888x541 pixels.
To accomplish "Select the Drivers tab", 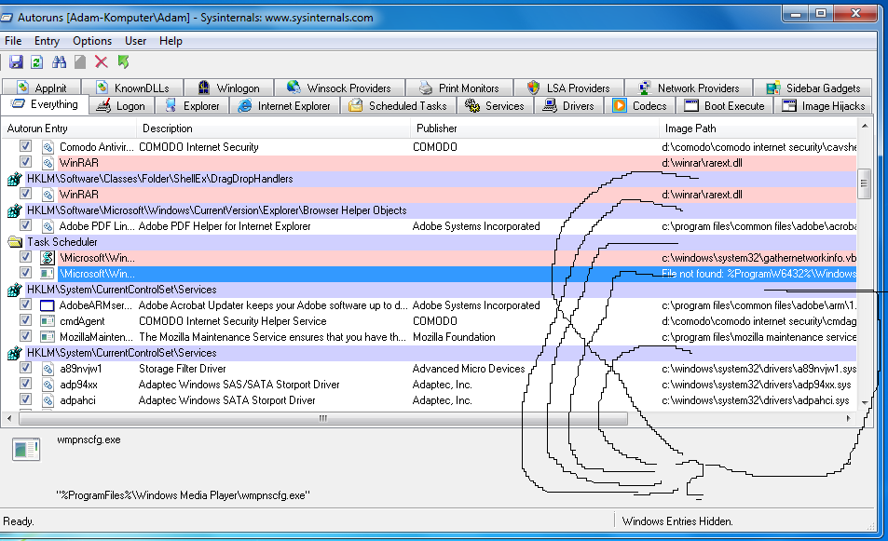I will (568, 106).
